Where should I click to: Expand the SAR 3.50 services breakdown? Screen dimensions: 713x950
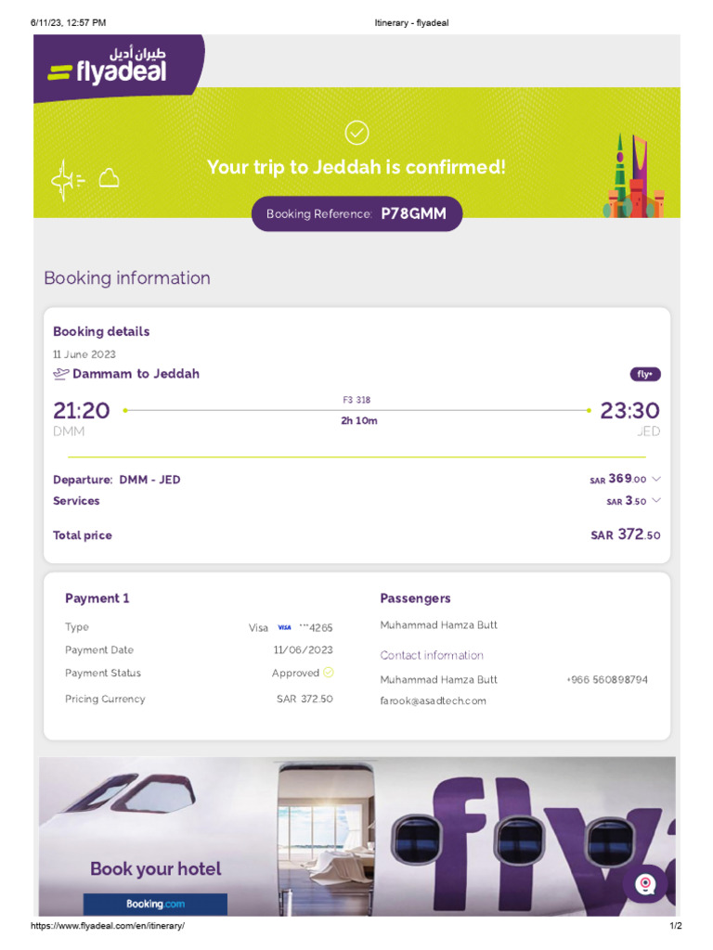[656, 501]
